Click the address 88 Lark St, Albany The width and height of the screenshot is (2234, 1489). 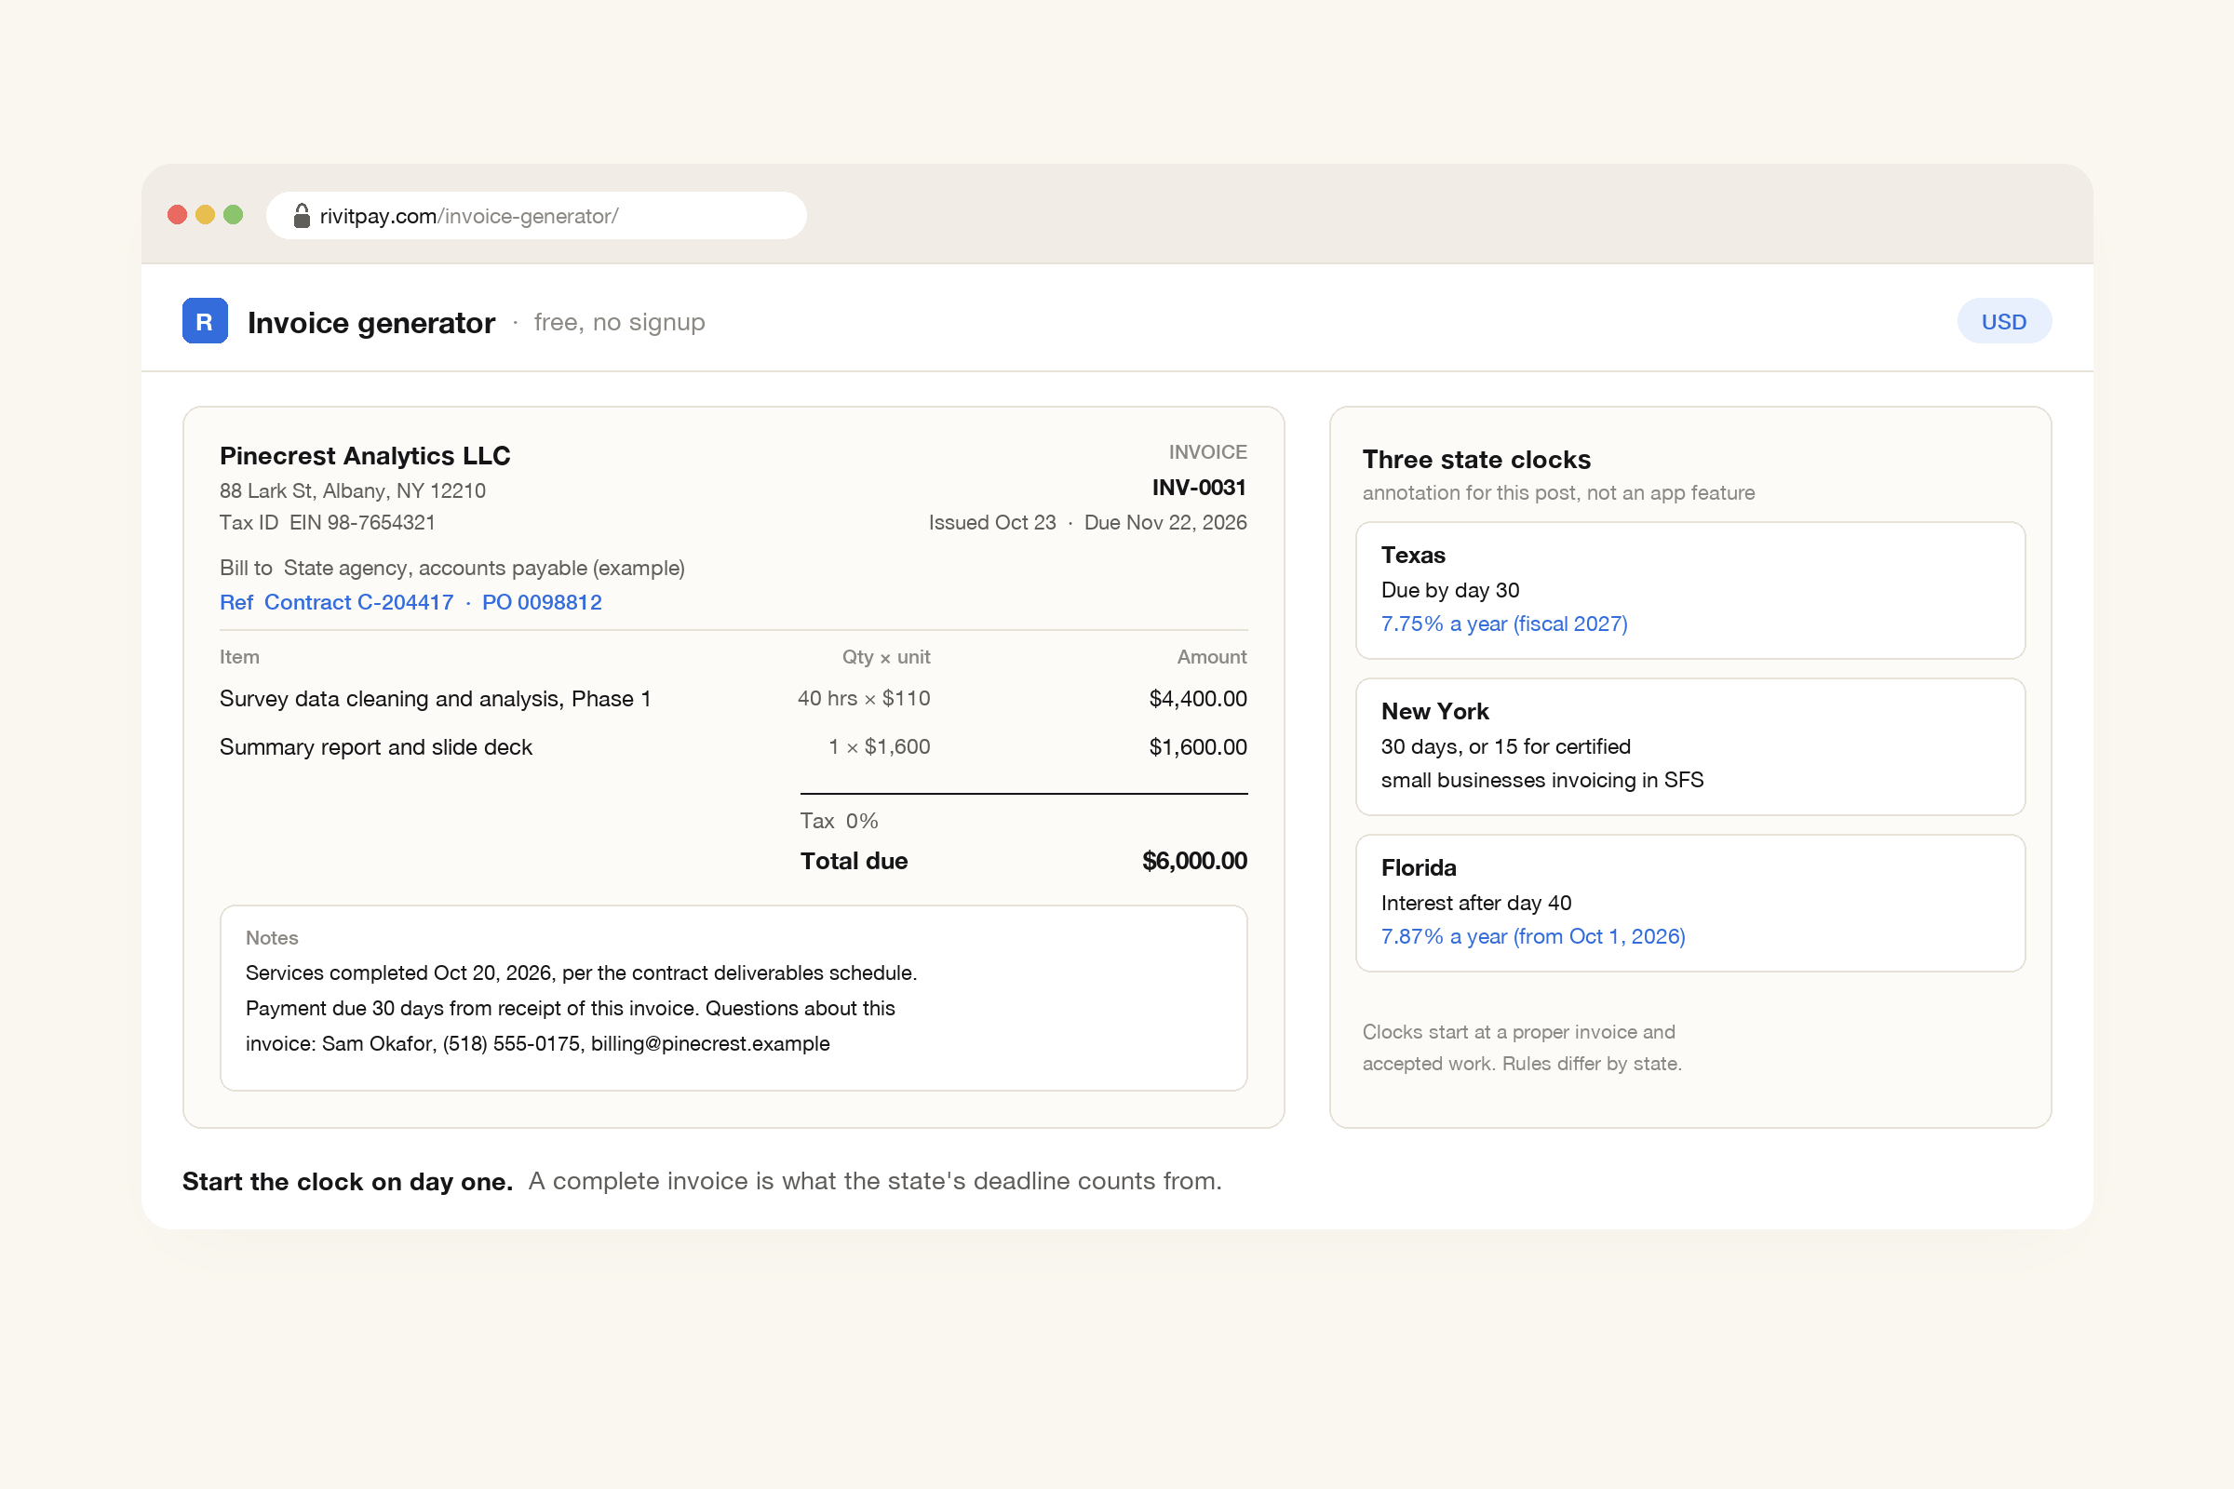353,491
